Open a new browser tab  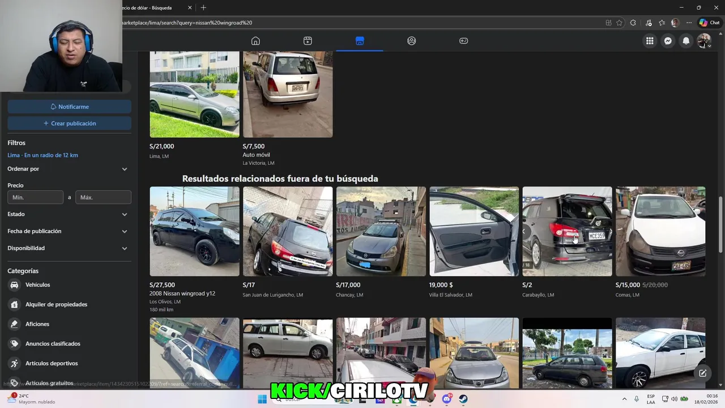pos(203,7)
